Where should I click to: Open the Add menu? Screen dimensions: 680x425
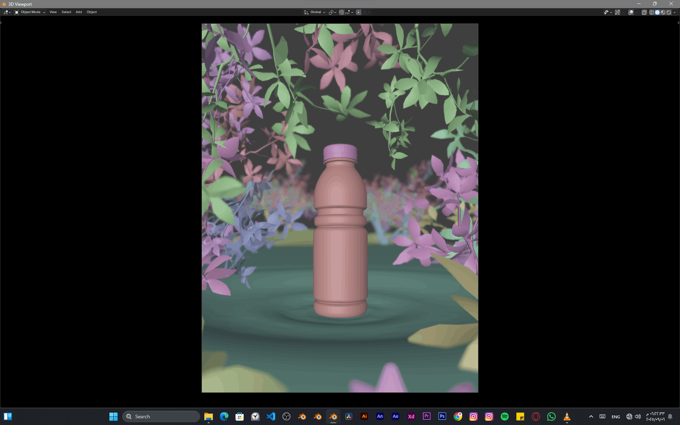[x=79, y=12]
